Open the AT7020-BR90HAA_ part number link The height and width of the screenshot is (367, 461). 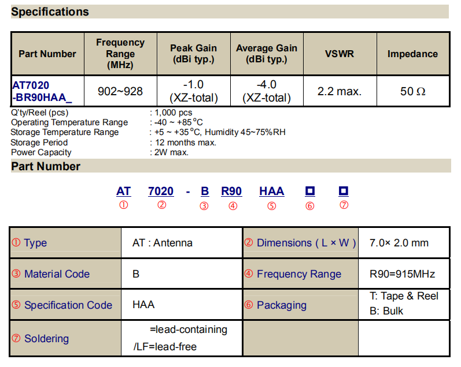42,91
